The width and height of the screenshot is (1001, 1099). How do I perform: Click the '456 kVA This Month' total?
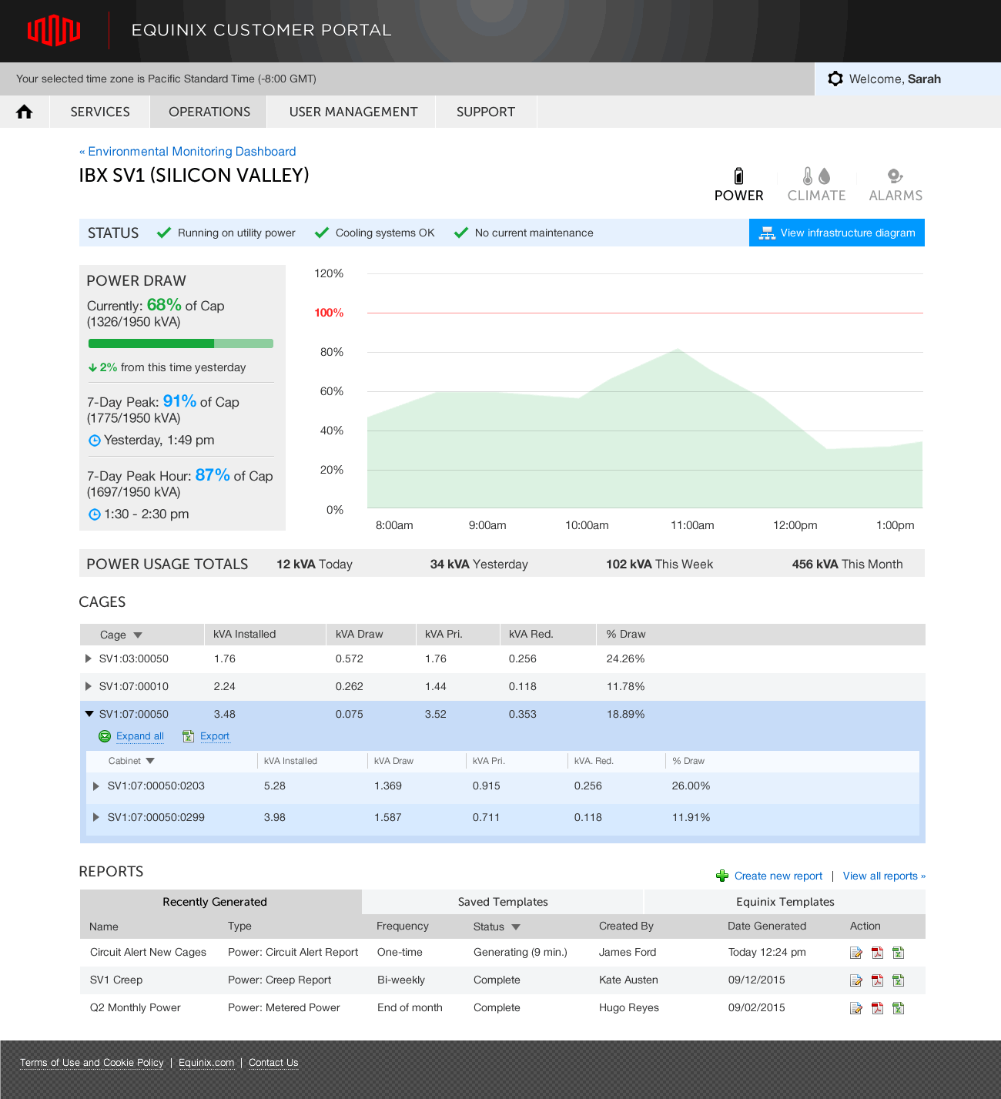[847, 565]
